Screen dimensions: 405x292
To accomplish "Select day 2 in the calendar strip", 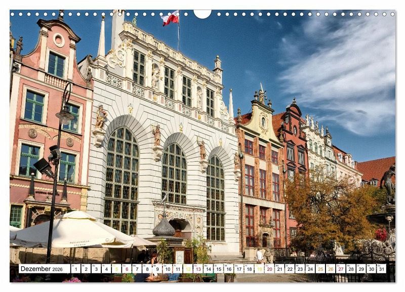I will (86, 269).
